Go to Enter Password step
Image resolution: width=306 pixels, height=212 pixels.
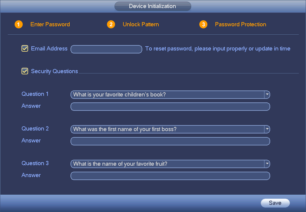(x=50, y=24)
